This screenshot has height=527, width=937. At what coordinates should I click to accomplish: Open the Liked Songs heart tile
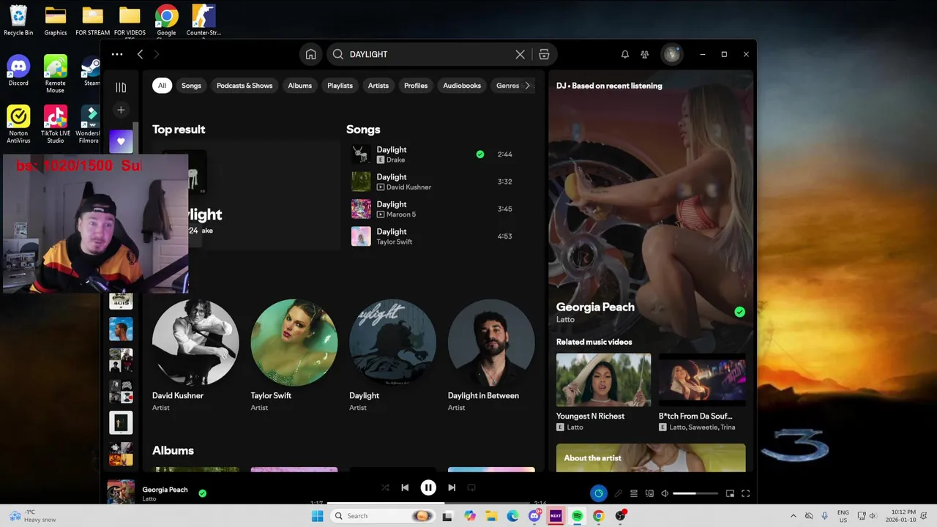121,141
